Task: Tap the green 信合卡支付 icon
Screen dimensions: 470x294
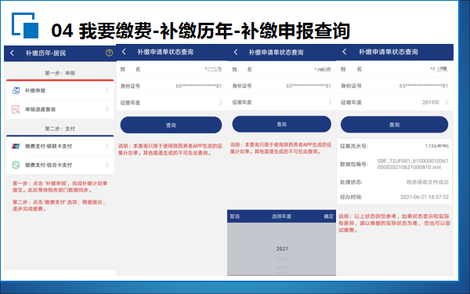Action: [x=16, y=165]
